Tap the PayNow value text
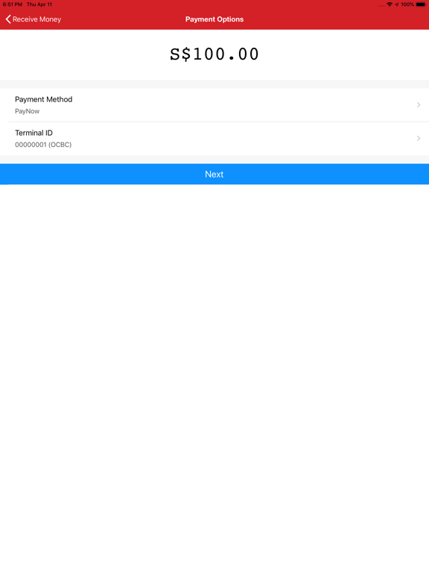This screenshot has height=573, width=429. pyautogui.click(x=27, y=111)
